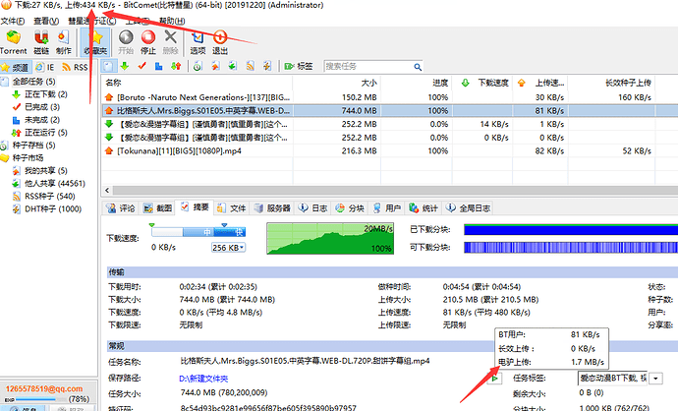Select 正在下载 (2) in the sidebar tree
Screen dimensions: 678x411
click(39, 94)
